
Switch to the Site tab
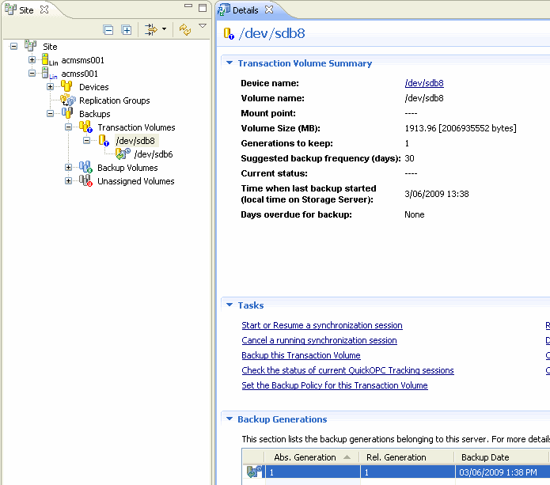click(x=26, y=10)
